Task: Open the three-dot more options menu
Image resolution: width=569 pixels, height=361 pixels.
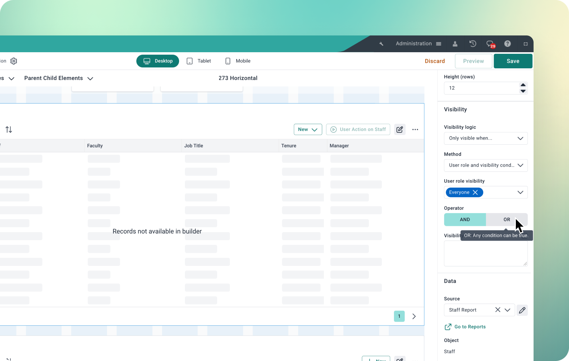Action: pyautogui.click(x=415, y=130)
